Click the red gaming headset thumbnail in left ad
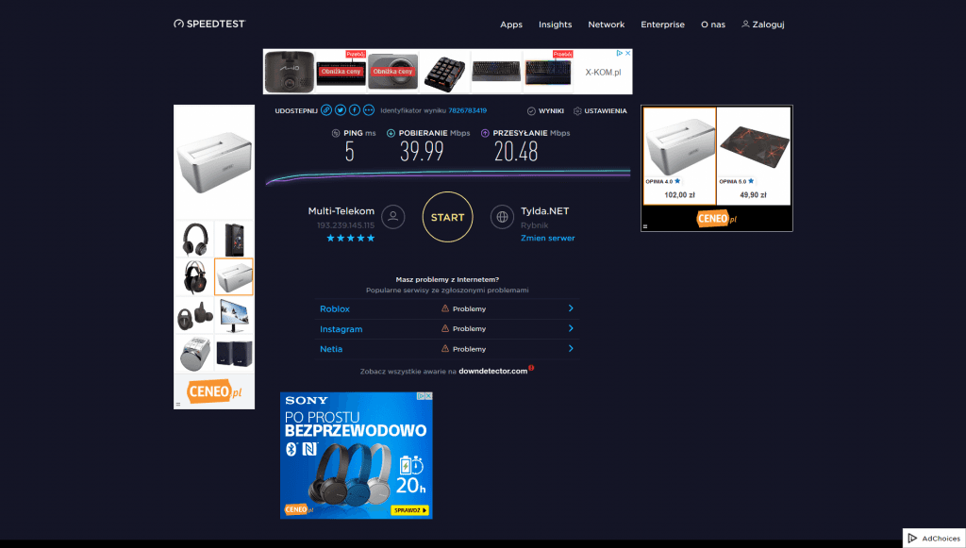This screenshot has height=548, width=966. pyautogui.click(x=194, y=277)
